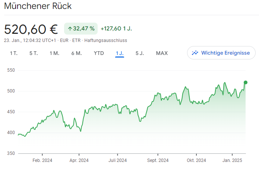
Task: Click the sparkle chart icon in Wichtige Ereignisse
Action: (x=195, y=53)
